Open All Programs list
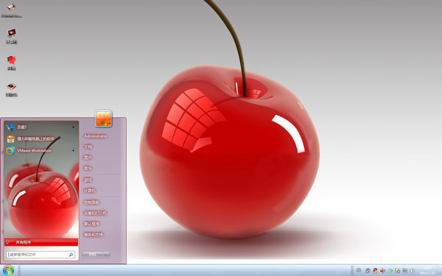 click(41, 242)
